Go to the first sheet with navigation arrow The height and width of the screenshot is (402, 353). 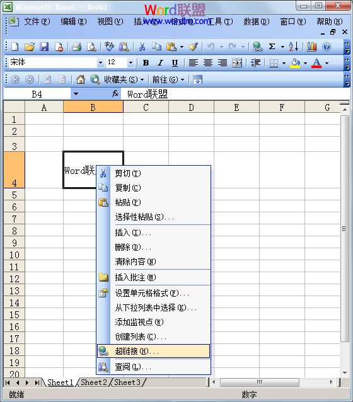click(x=8, y=382)
